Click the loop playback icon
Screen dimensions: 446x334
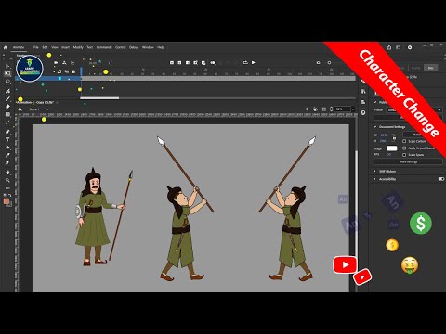[x=245, y=62]
